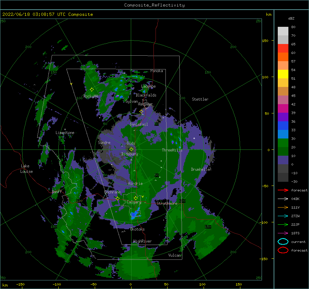Image resolution: width=309 pixels, height=289 pixels.
Task: Click the orange 111V arrow icon
Action: coord(283,207)
